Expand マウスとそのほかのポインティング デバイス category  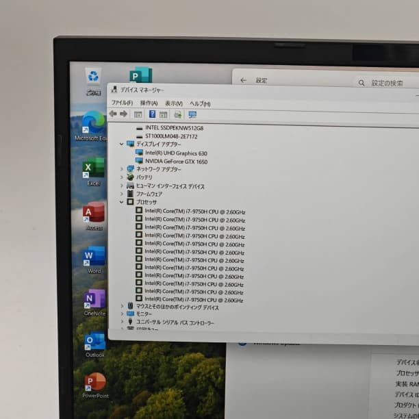pyautogui.click(x=122, y=306)
